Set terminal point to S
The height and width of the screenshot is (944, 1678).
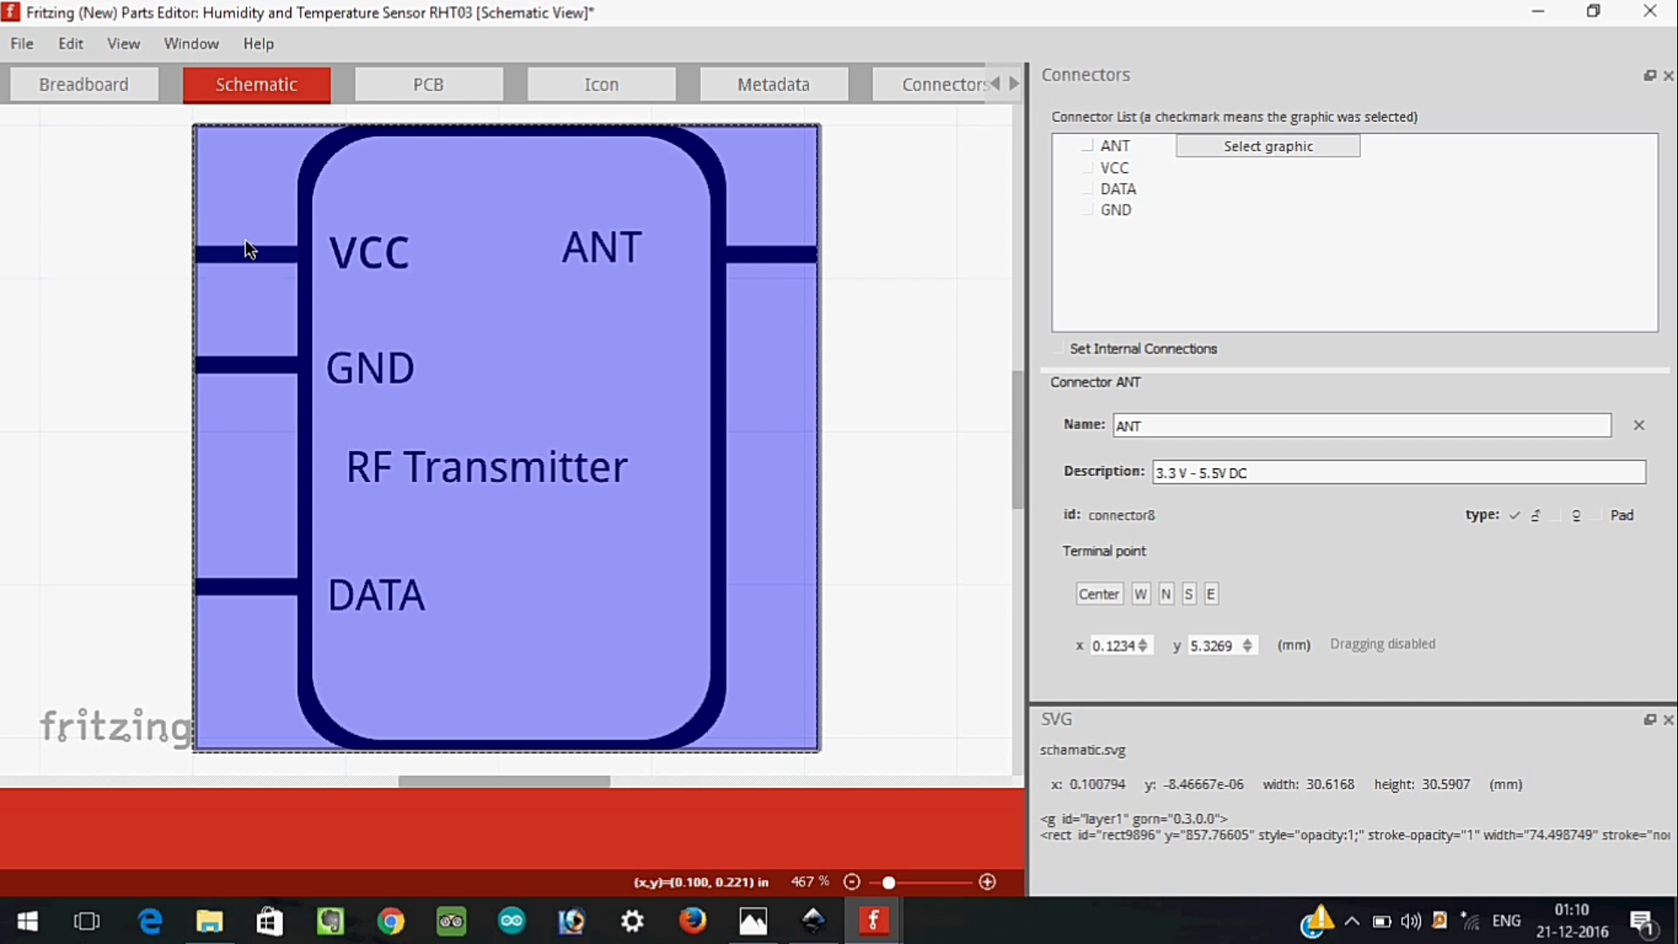point(1189,594)
